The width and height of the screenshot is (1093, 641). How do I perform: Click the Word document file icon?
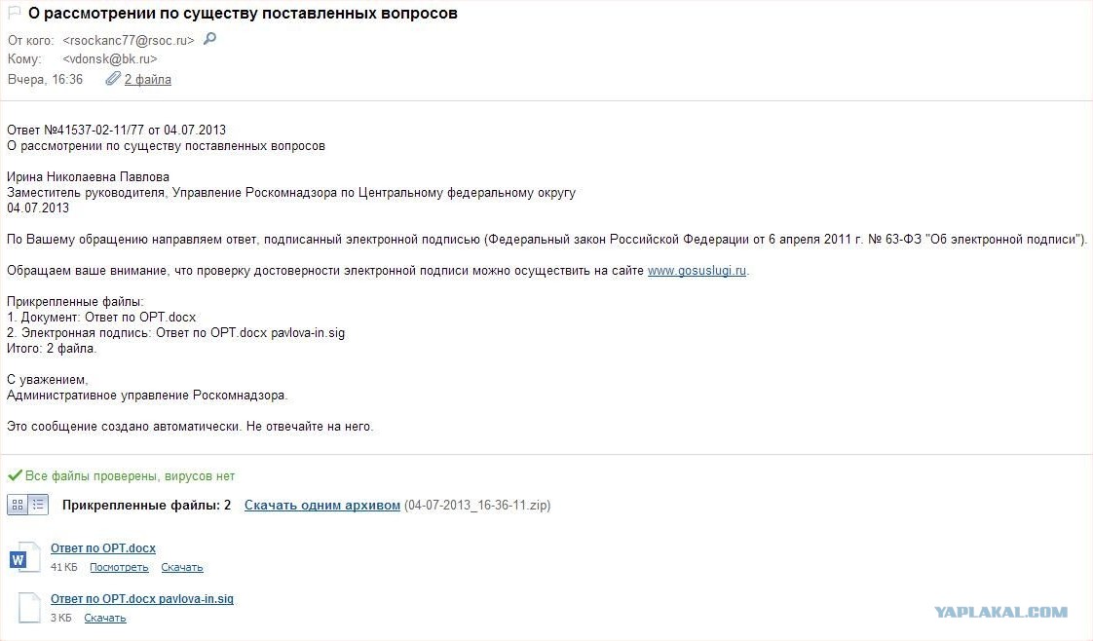[24, 557]
